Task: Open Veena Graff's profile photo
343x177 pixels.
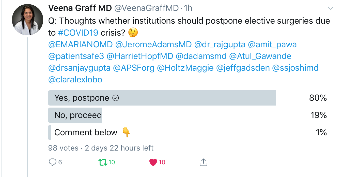Action: 27,20
